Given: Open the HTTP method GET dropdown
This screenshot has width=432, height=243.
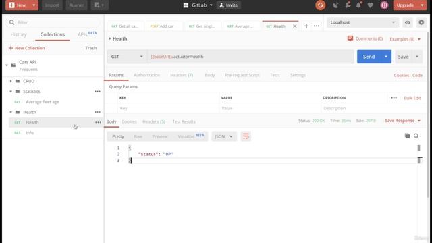Looking at the screenshot, I should [x=127, y=57].
